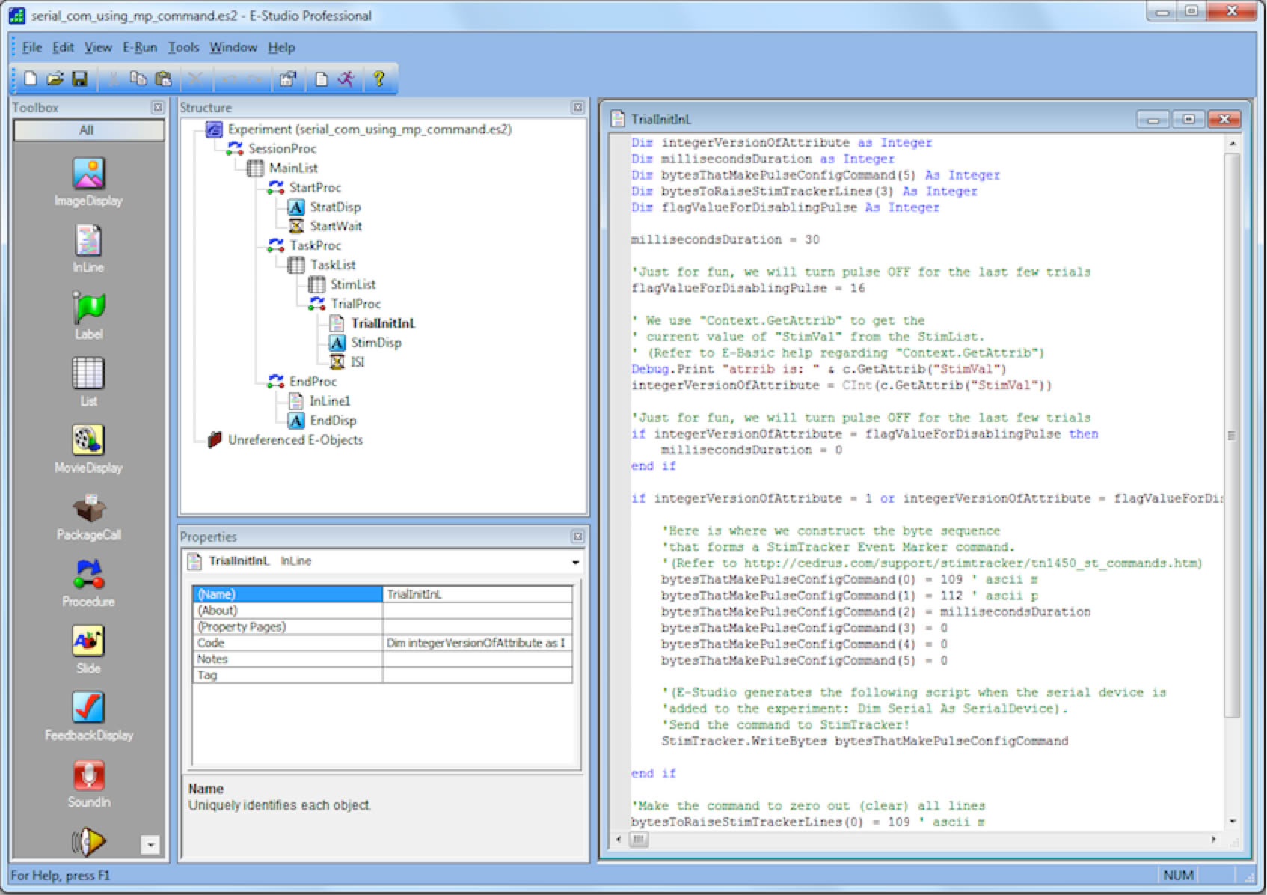Viewport: 1267px width, 895px height.
Task: Open the Properties object selector dropdown
Action: (x=575, y=562)
